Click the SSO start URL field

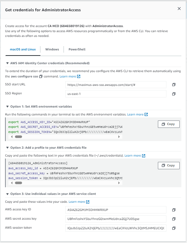116,84
